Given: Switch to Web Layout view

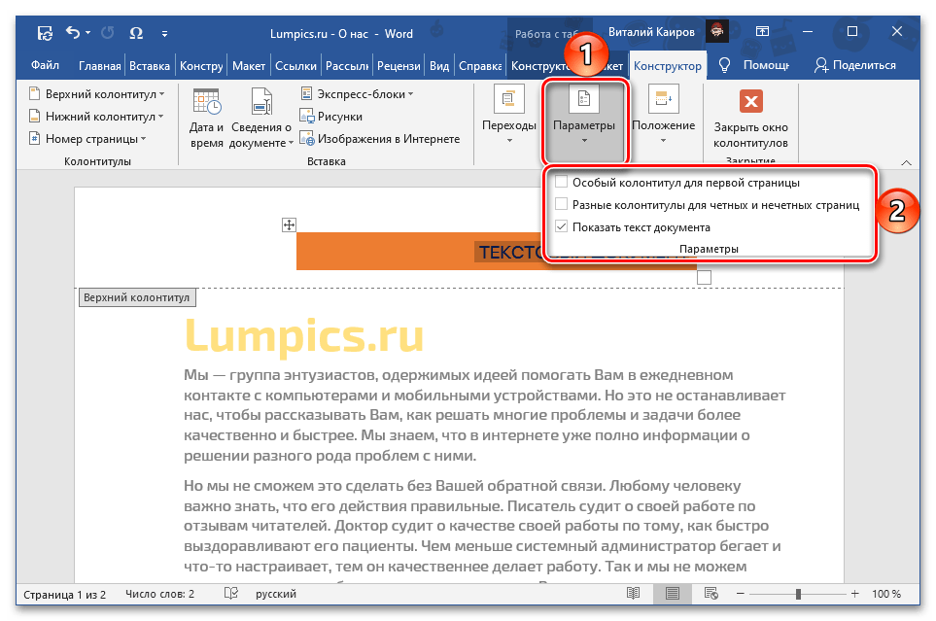Looking at the screenshot, I should point(711,594).
